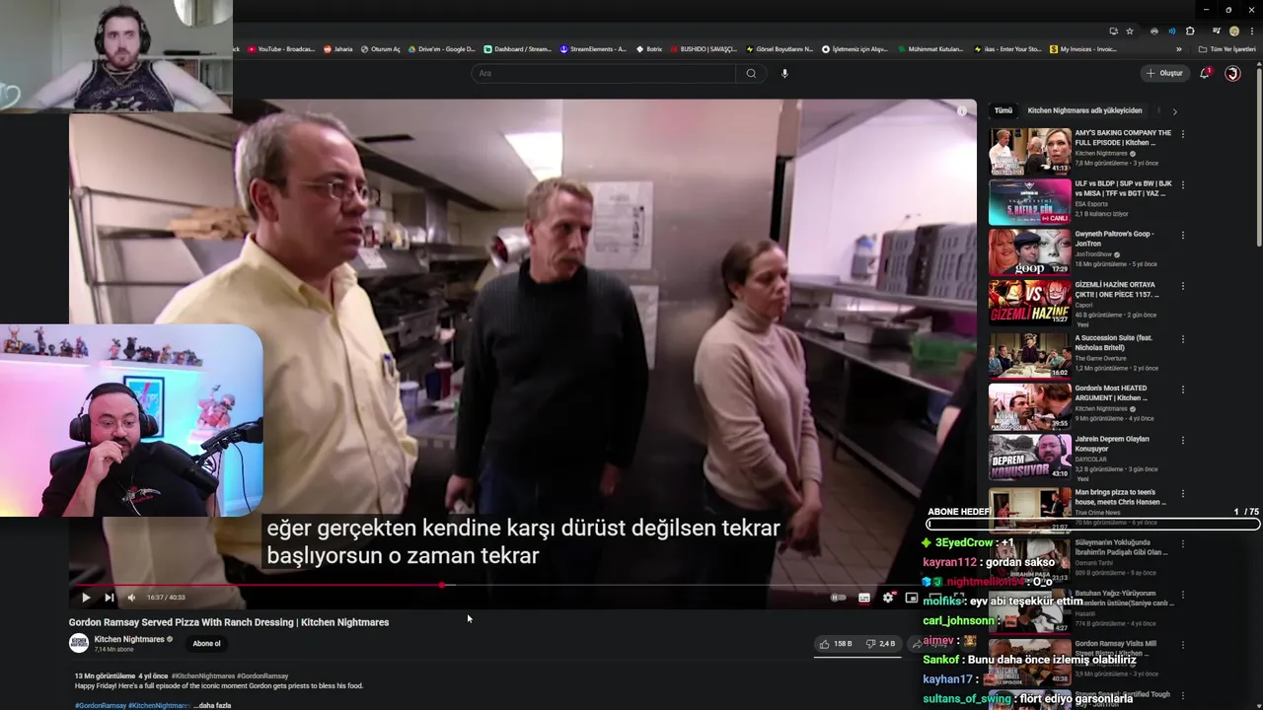Image resolution: width=1263 pixels, height=710 pixels.
Task: Subscribe with the 'Abone ol' button
Action: (207, 644)
